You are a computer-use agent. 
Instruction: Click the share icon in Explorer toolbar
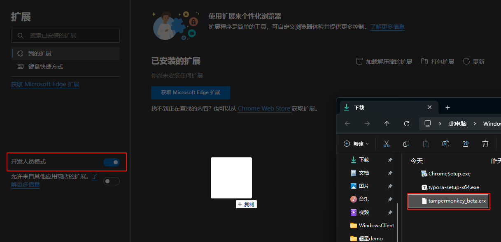click(466, 144)
